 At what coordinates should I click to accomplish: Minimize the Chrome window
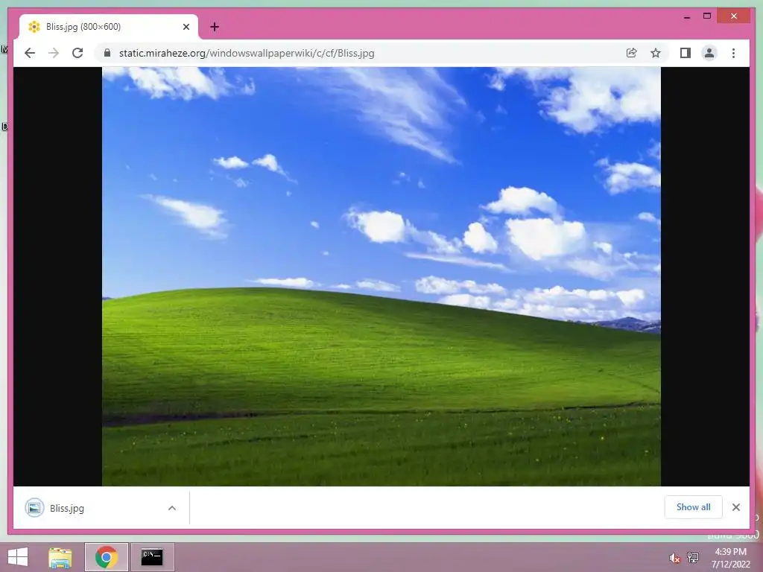tap(686, 16)
